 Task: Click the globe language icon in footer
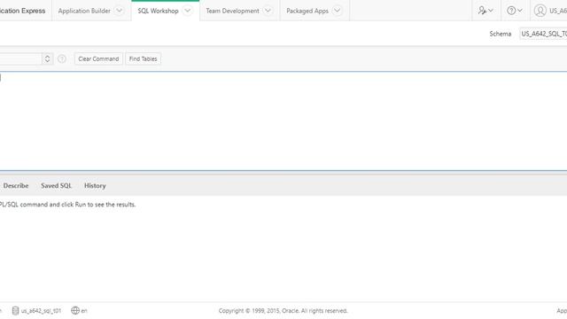[75, 310]
